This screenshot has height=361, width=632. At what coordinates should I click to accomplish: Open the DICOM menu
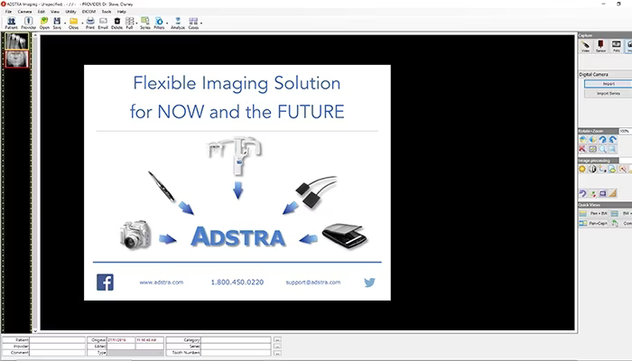(x=88, y=12)
